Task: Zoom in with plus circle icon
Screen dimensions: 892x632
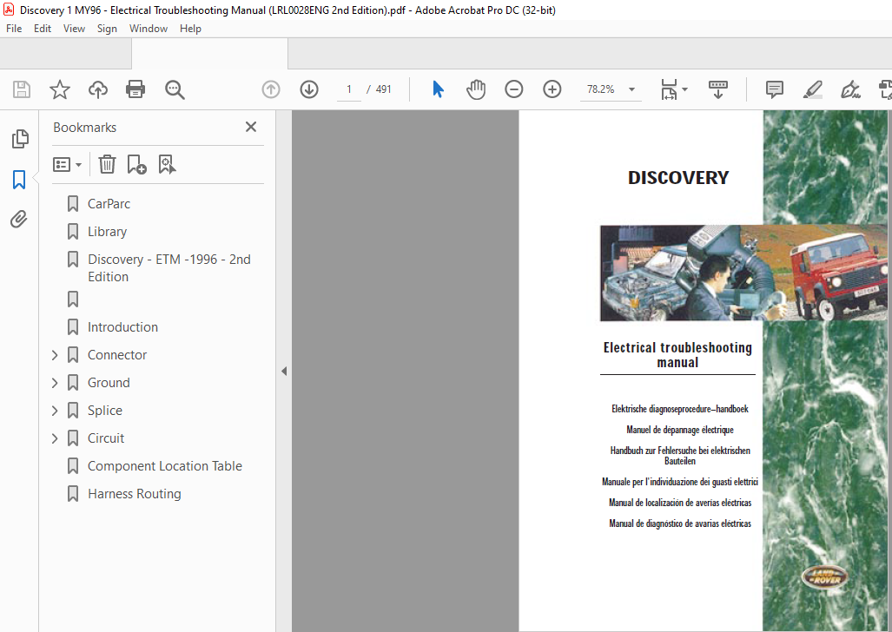Action: tap(552, 89)
